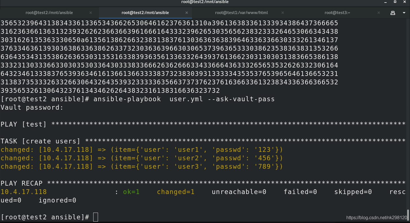Click the hex line starting with 6364353431
This screenshot has width=410, height=223.
(169, 57)
